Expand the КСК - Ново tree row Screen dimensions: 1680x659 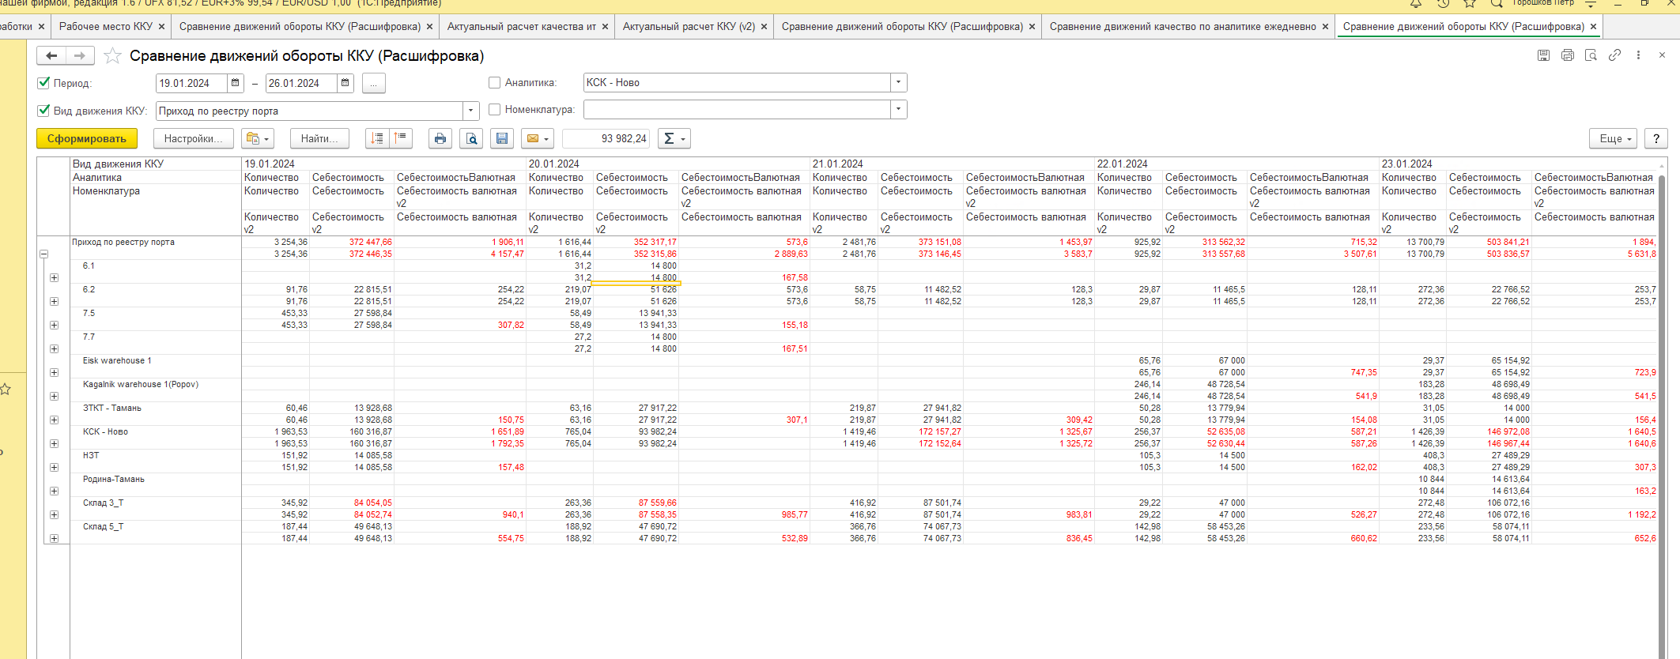54,444
